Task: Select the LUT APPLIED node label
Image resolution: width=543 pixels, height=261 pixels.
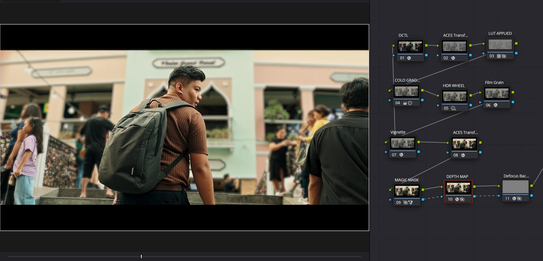Action: click(x=500, y=33)
